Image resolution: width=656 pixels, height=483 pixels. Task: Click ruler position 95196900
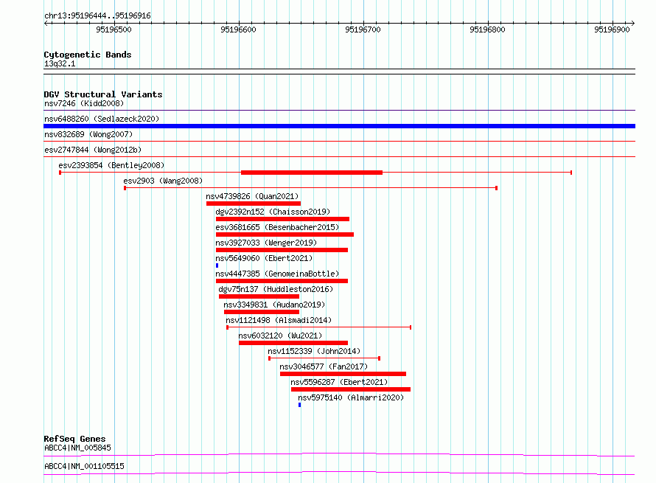[x=612, y=29]
